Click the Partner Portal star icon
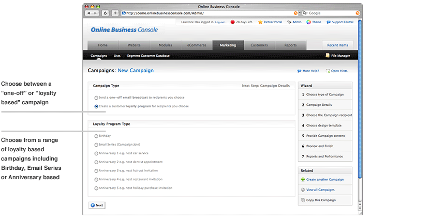This screenshot has width=445, height=223. tap(260, 22)
